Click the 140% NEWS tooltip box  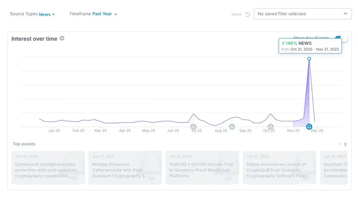pyautogui.click(x=310, y=46)
